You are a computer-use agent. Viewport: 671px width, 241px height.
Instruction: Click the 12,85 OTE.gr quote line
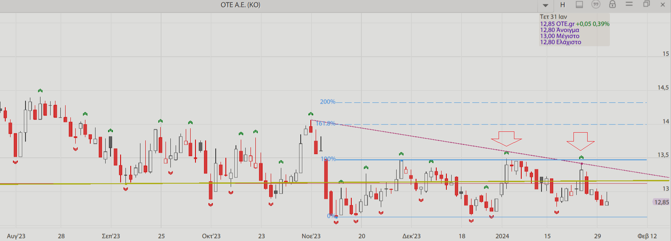pyautogui.click(x=557, y=24)
